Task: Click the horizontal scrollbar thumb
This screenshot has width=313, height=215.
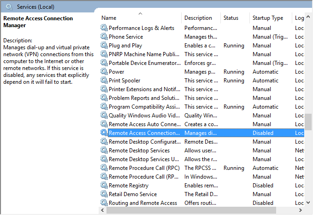Action: click(191, 210)
